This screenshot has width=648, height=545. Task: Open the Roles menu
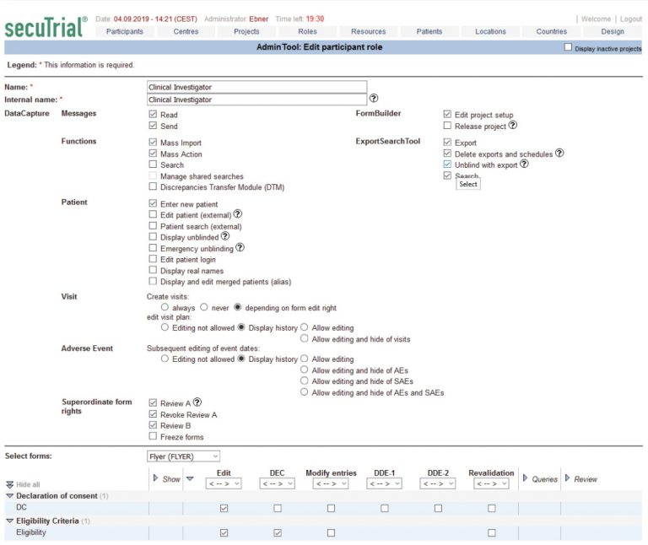[307, 31]
